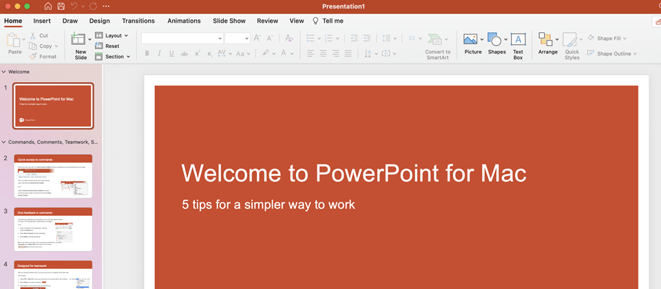Apply superscript formatting
Image resolution: width=661 pixels, height=289 pixels.
tap(198, 54)
